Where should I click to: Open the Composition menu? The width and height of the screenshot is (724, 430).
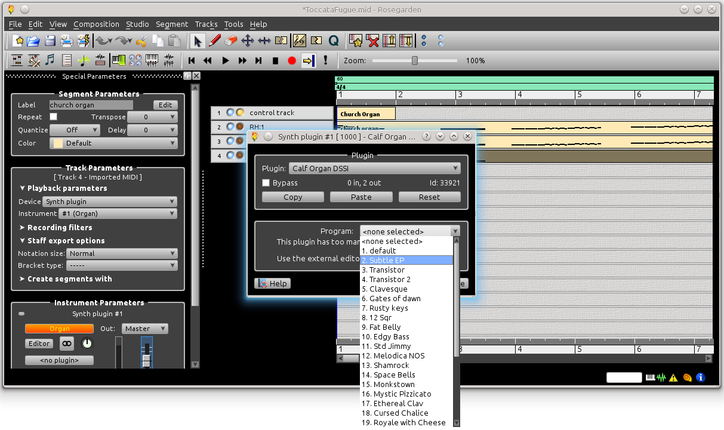[x=96, y=24]
